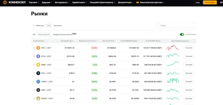Click the BTC -0.54% change badge

pos(94,48)
